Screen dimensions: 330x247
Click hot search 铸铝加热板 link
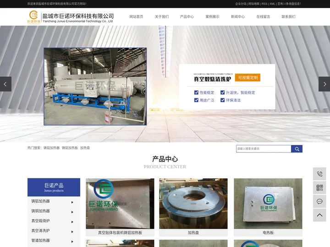(70, 148)
